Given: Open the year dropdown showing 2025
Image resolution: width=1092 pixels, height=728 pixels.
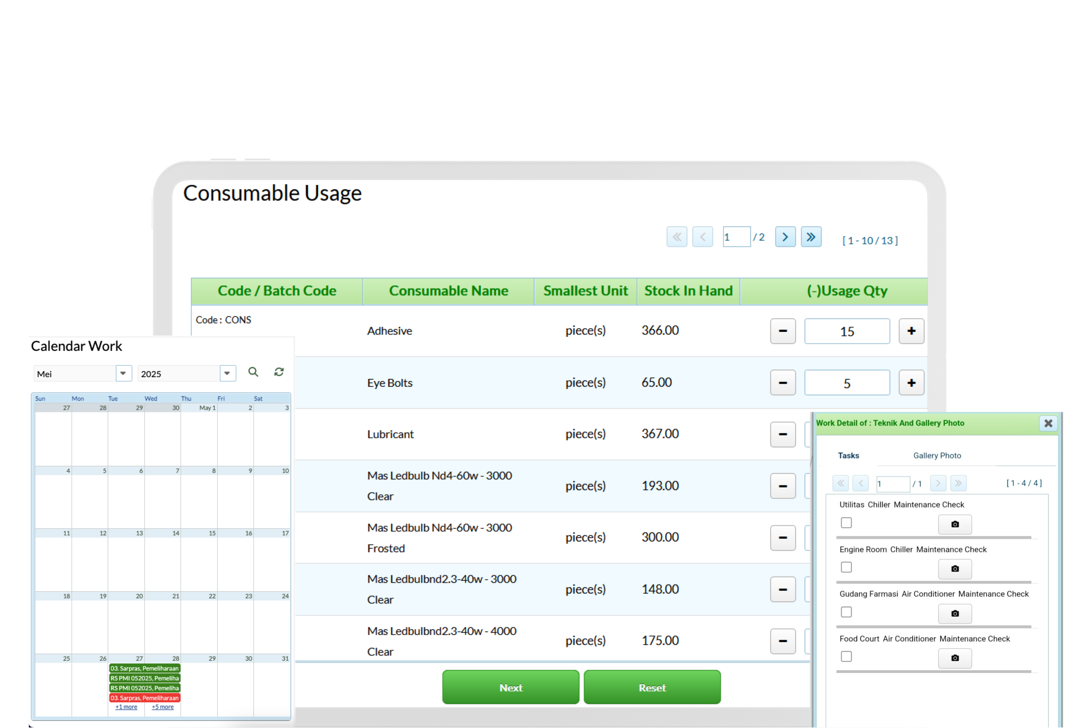Looking at the screenshot, I should (x=187, y=374).
